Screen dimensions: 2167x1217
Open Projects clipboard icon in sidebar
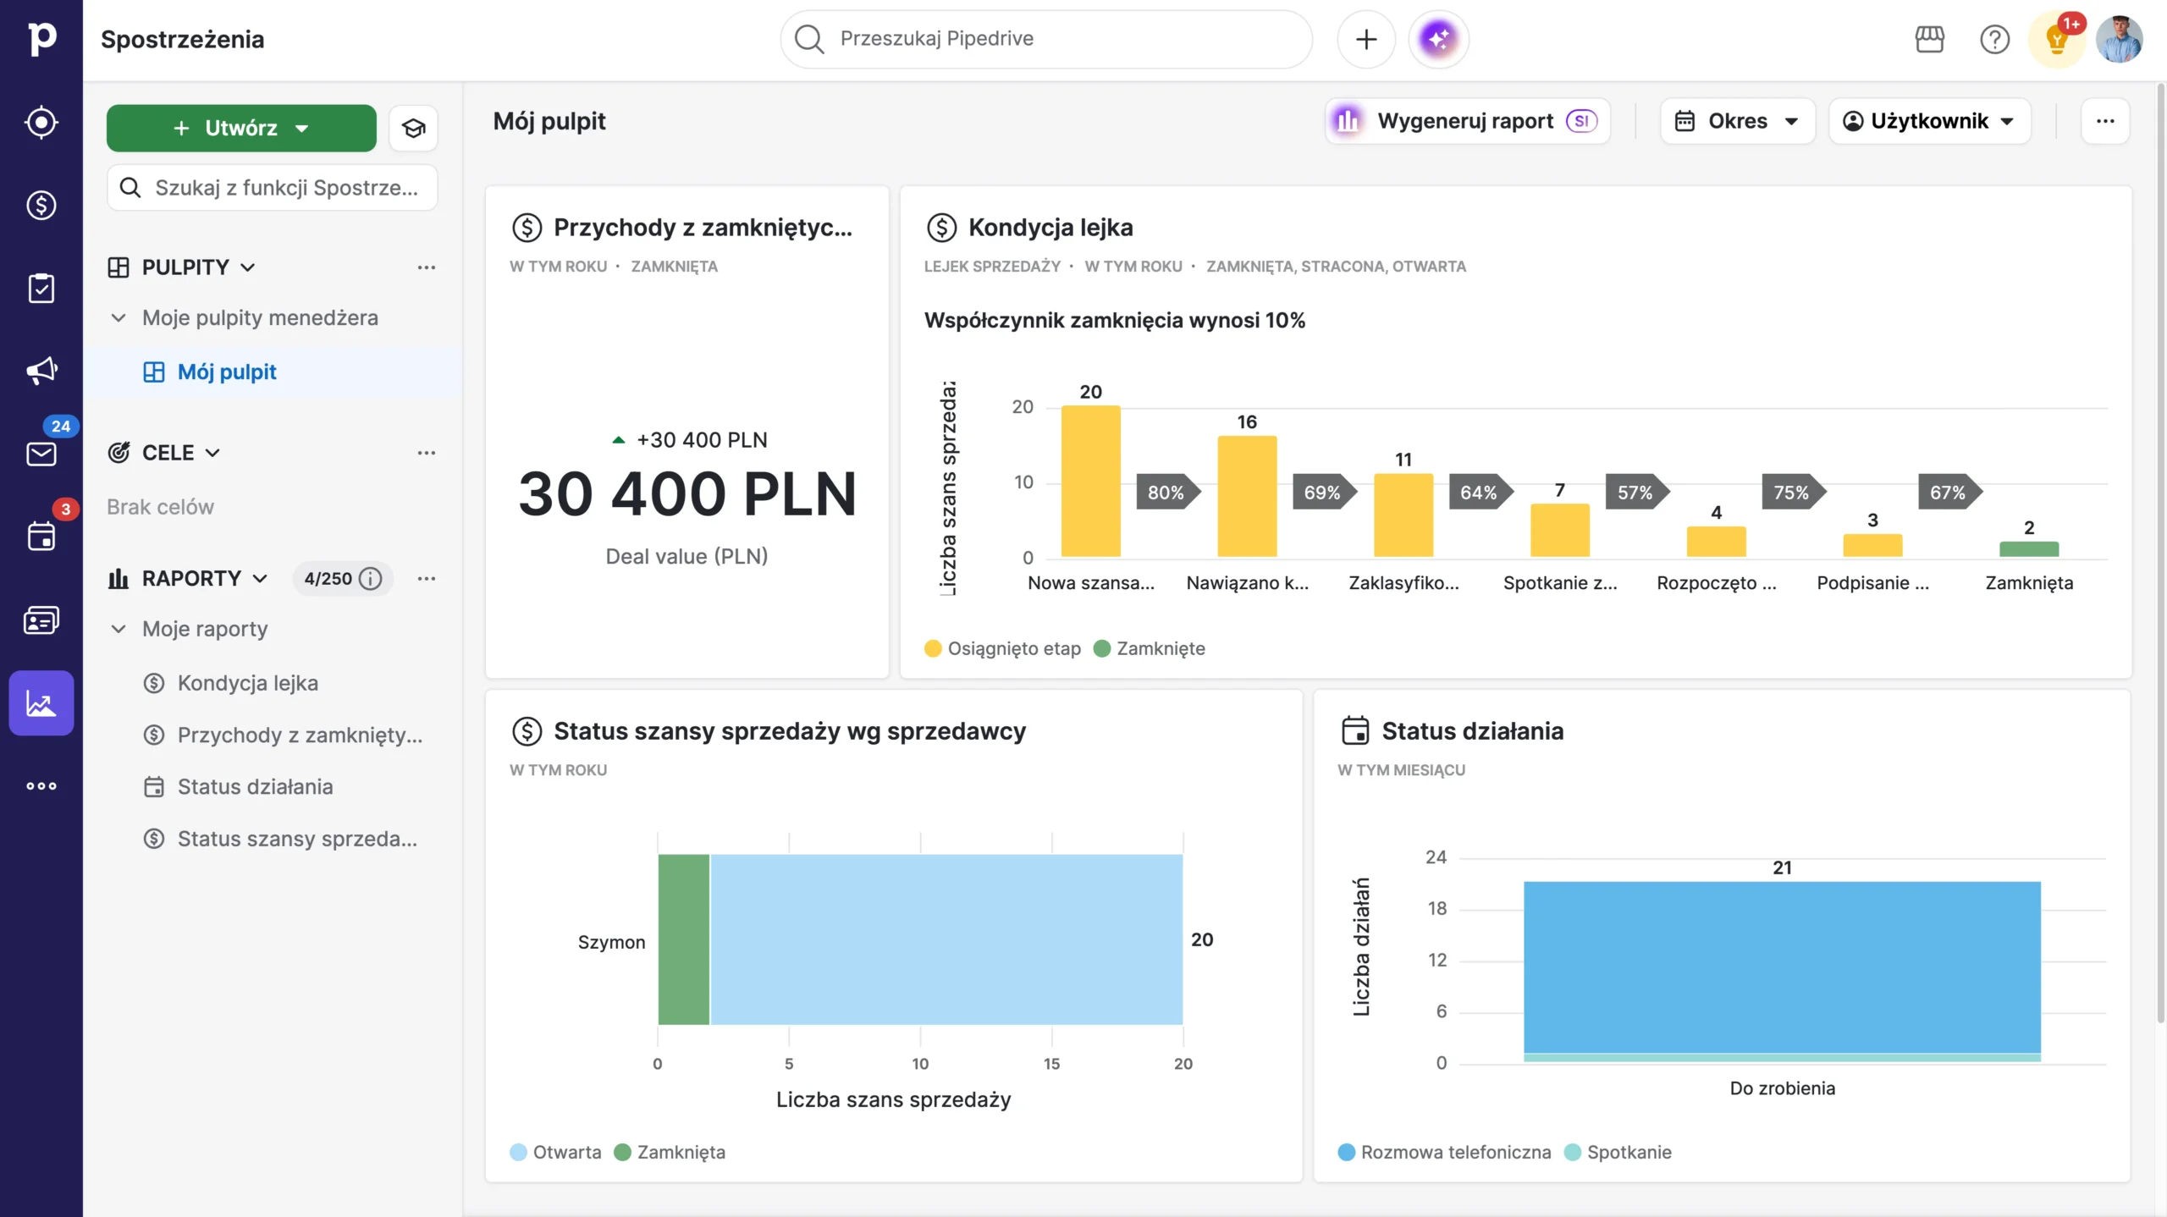click(41, 289)
